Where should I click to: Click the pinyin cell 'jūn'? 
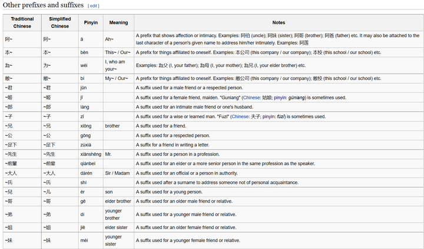click(x=91, y=88)
